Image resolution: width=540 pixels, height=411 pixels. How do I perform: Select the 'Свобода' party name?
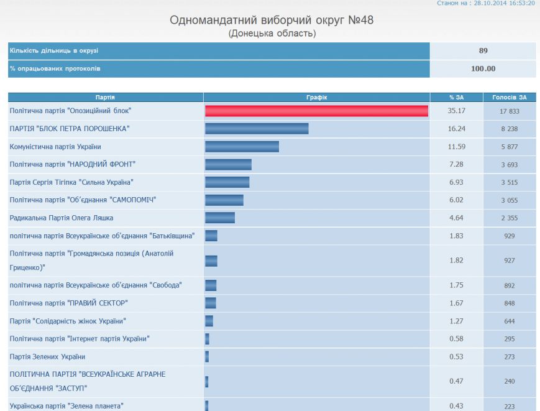pyautogui.click(x=96, y=285)
